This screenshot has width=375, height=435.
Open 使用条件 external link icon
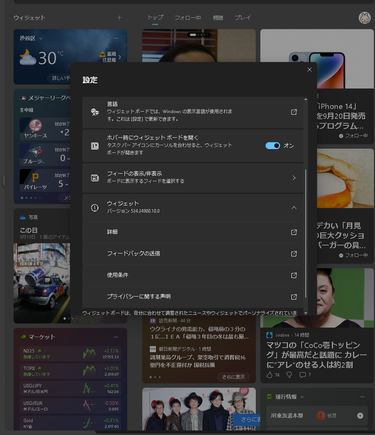coord(293,275)
